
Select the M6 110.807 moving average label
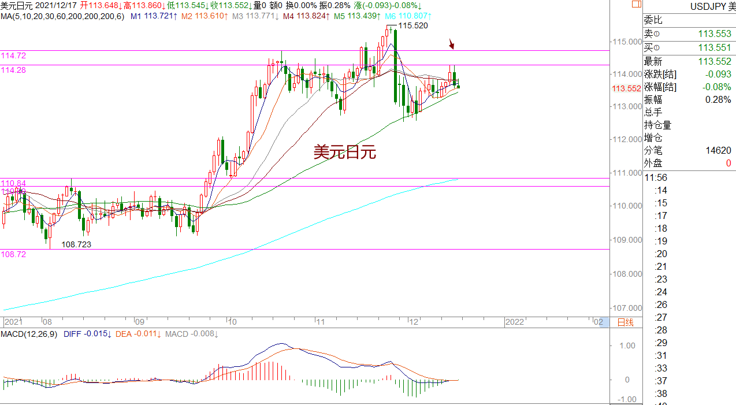[x=408, y=16]
